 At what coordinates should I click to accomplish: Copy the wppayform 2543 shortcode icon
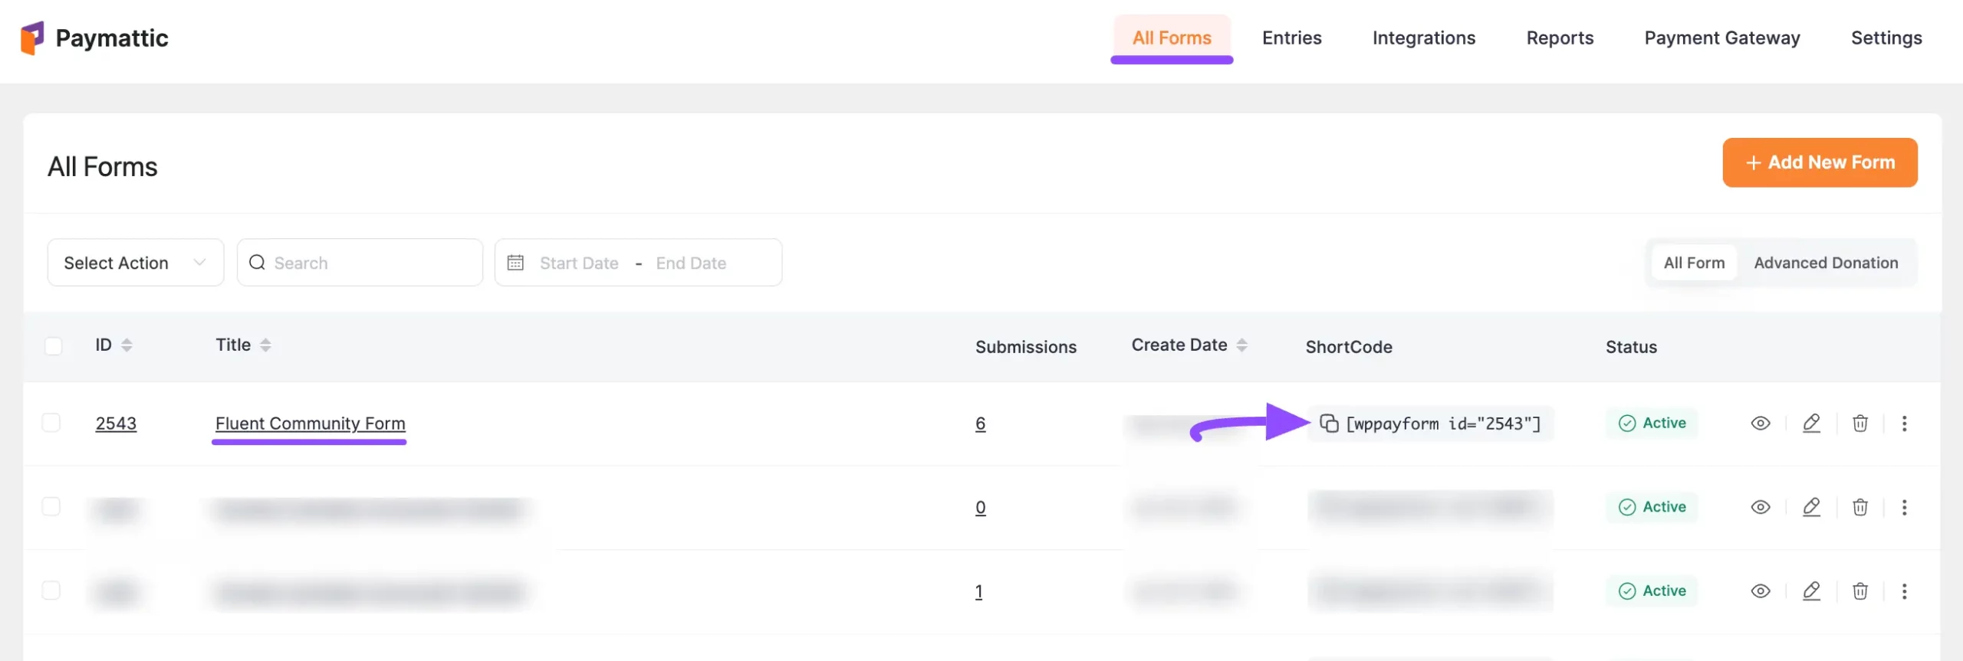(1329, 423)
